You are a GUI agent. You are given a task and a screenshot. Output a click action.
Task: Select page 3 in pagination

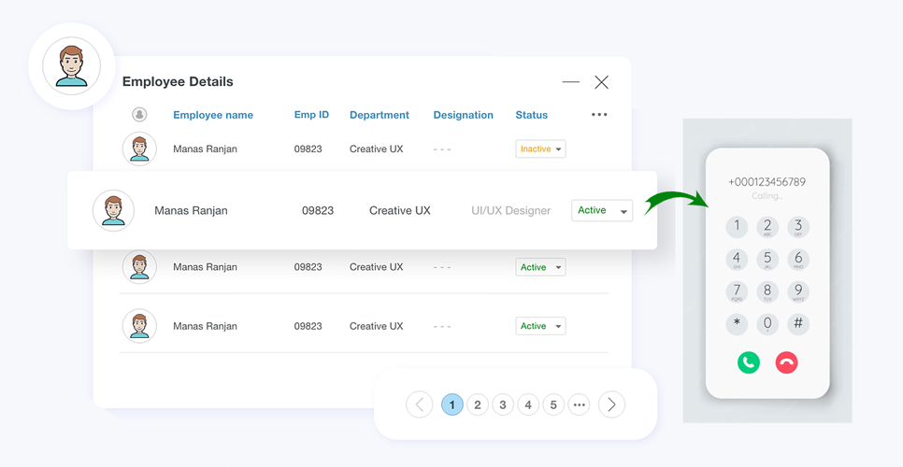tap(503, 404)
